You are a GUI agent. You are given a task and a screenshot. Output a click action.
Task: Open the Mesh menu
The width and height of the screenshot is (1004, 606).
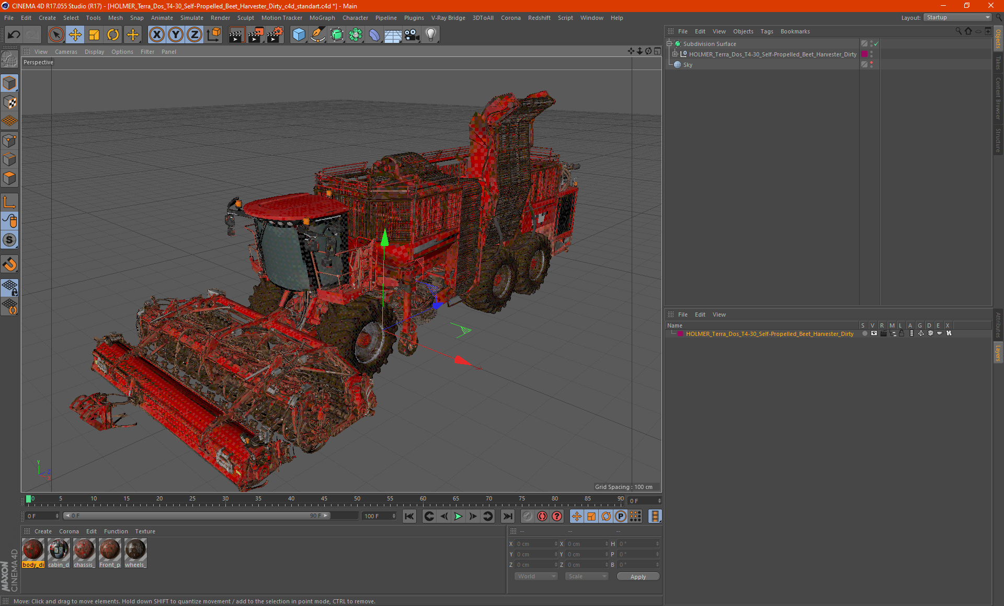116,18
